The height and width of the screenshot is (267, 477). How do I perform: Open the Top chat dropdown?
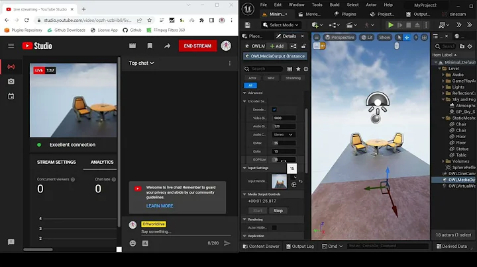point(141,63)
